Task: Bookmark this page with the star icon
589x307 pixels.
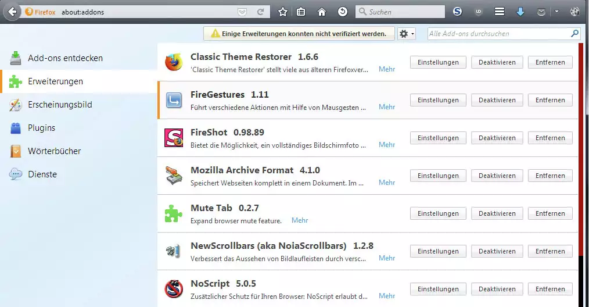Action: click(283, 12)
